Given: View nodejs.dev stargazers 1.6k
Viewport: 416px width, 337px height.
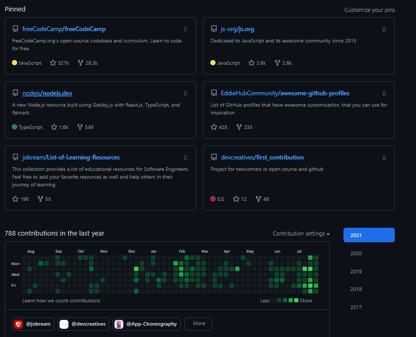Looking at the screenshot, I should pyautogui.click(x=60, y=127).
